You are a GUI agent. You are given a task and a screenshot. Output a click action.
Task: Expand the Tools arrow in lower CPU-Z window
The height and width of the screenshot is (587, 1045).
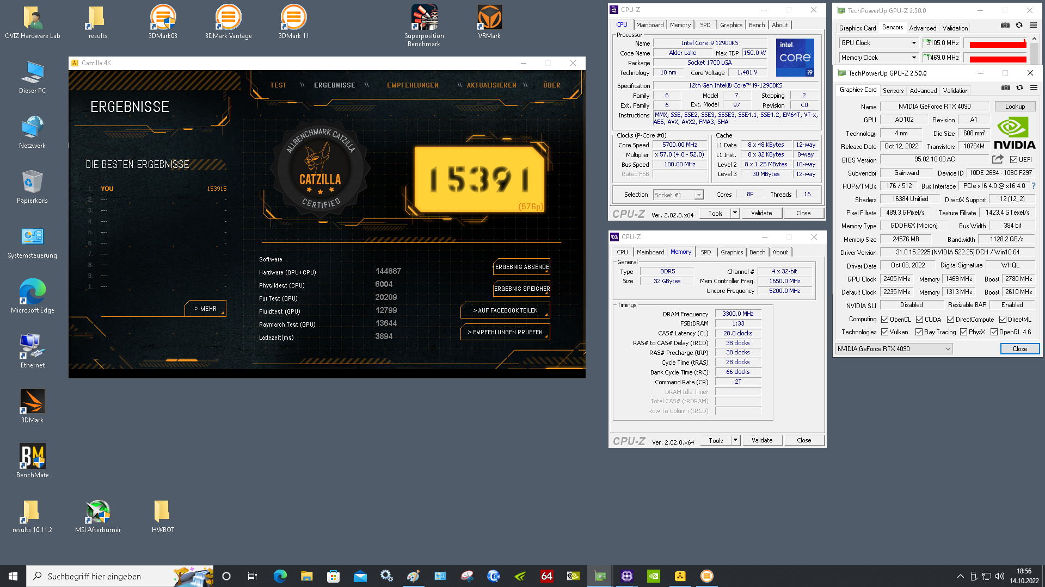(x=735, y=440)
